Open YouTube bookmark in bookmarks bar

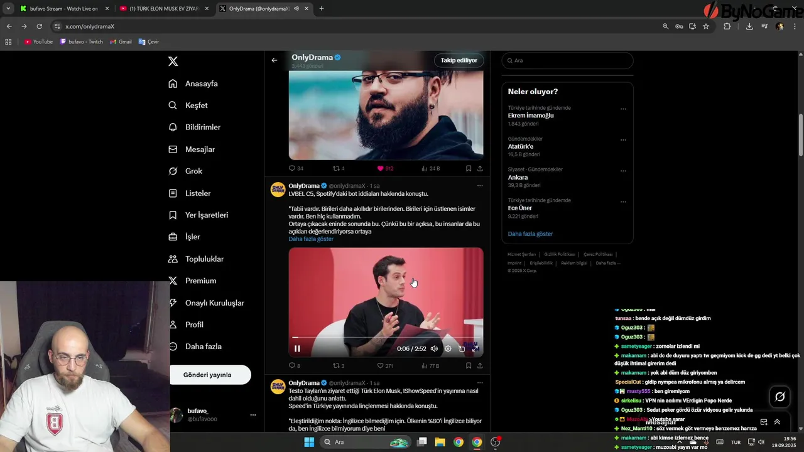pyautogui.click(x=38, y=41)
